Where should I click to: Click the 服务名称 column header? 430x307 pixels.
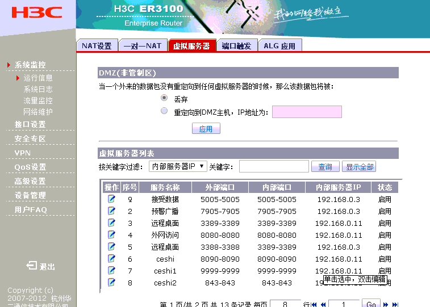pyautogui.click(x=165, y=187)
